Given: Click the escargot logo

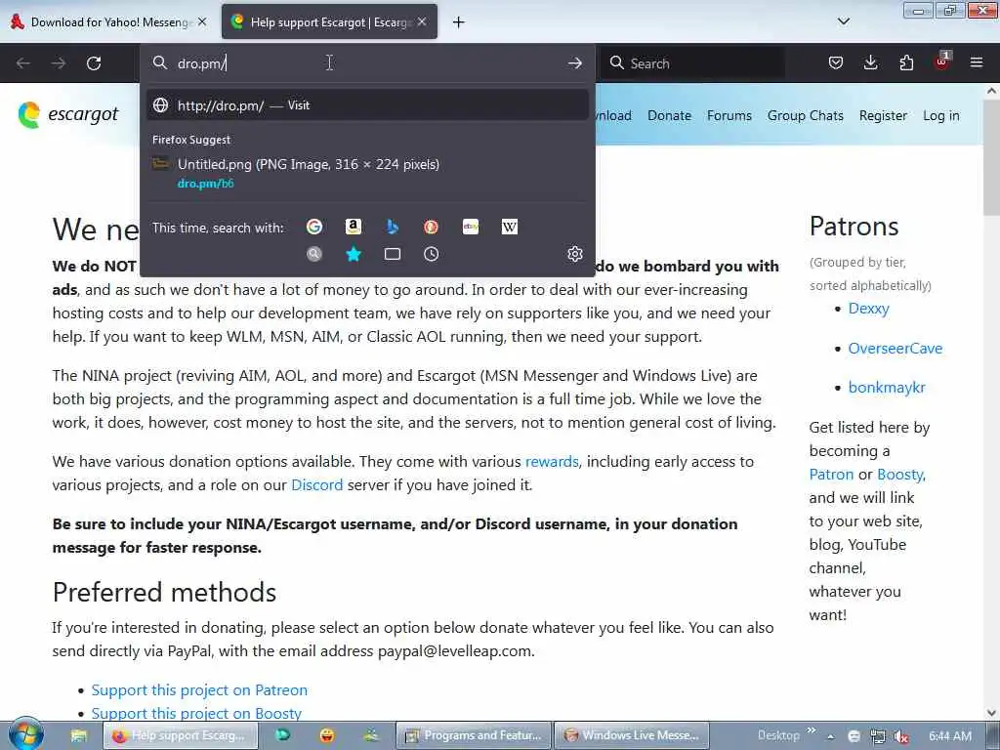Looking at the screenshot, I should point(68,115).
